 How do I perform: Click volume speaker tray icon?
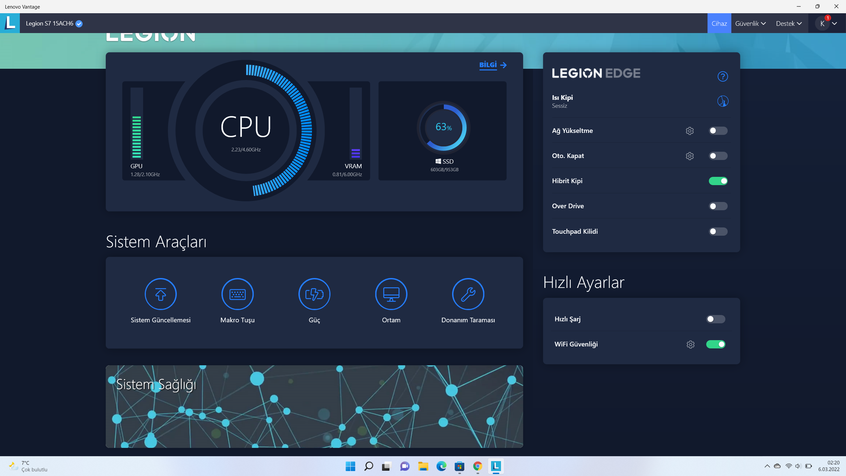tap(798, 466)
